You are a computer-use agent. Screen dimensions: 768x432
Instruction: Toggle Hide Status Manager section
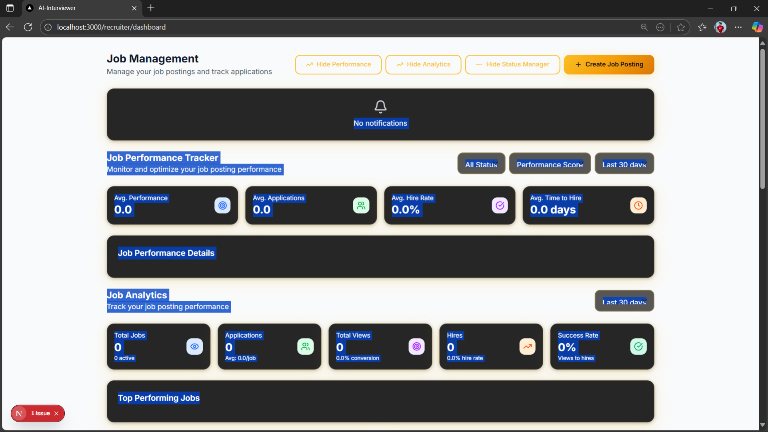(512, 64)
